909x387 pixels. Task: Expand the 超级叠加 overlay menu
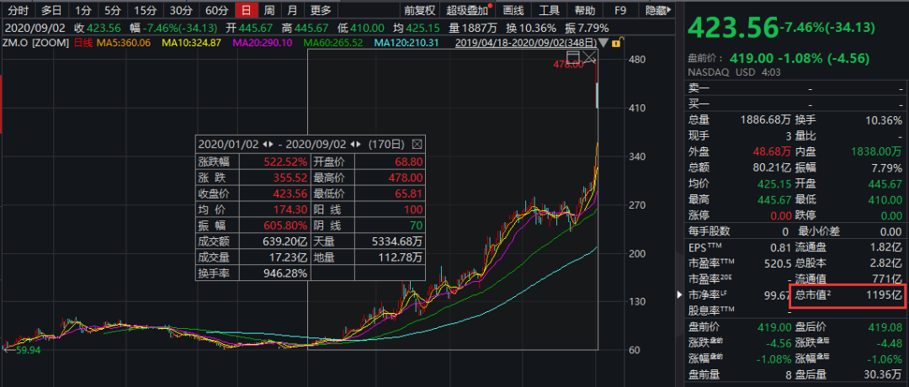[470, 11]
